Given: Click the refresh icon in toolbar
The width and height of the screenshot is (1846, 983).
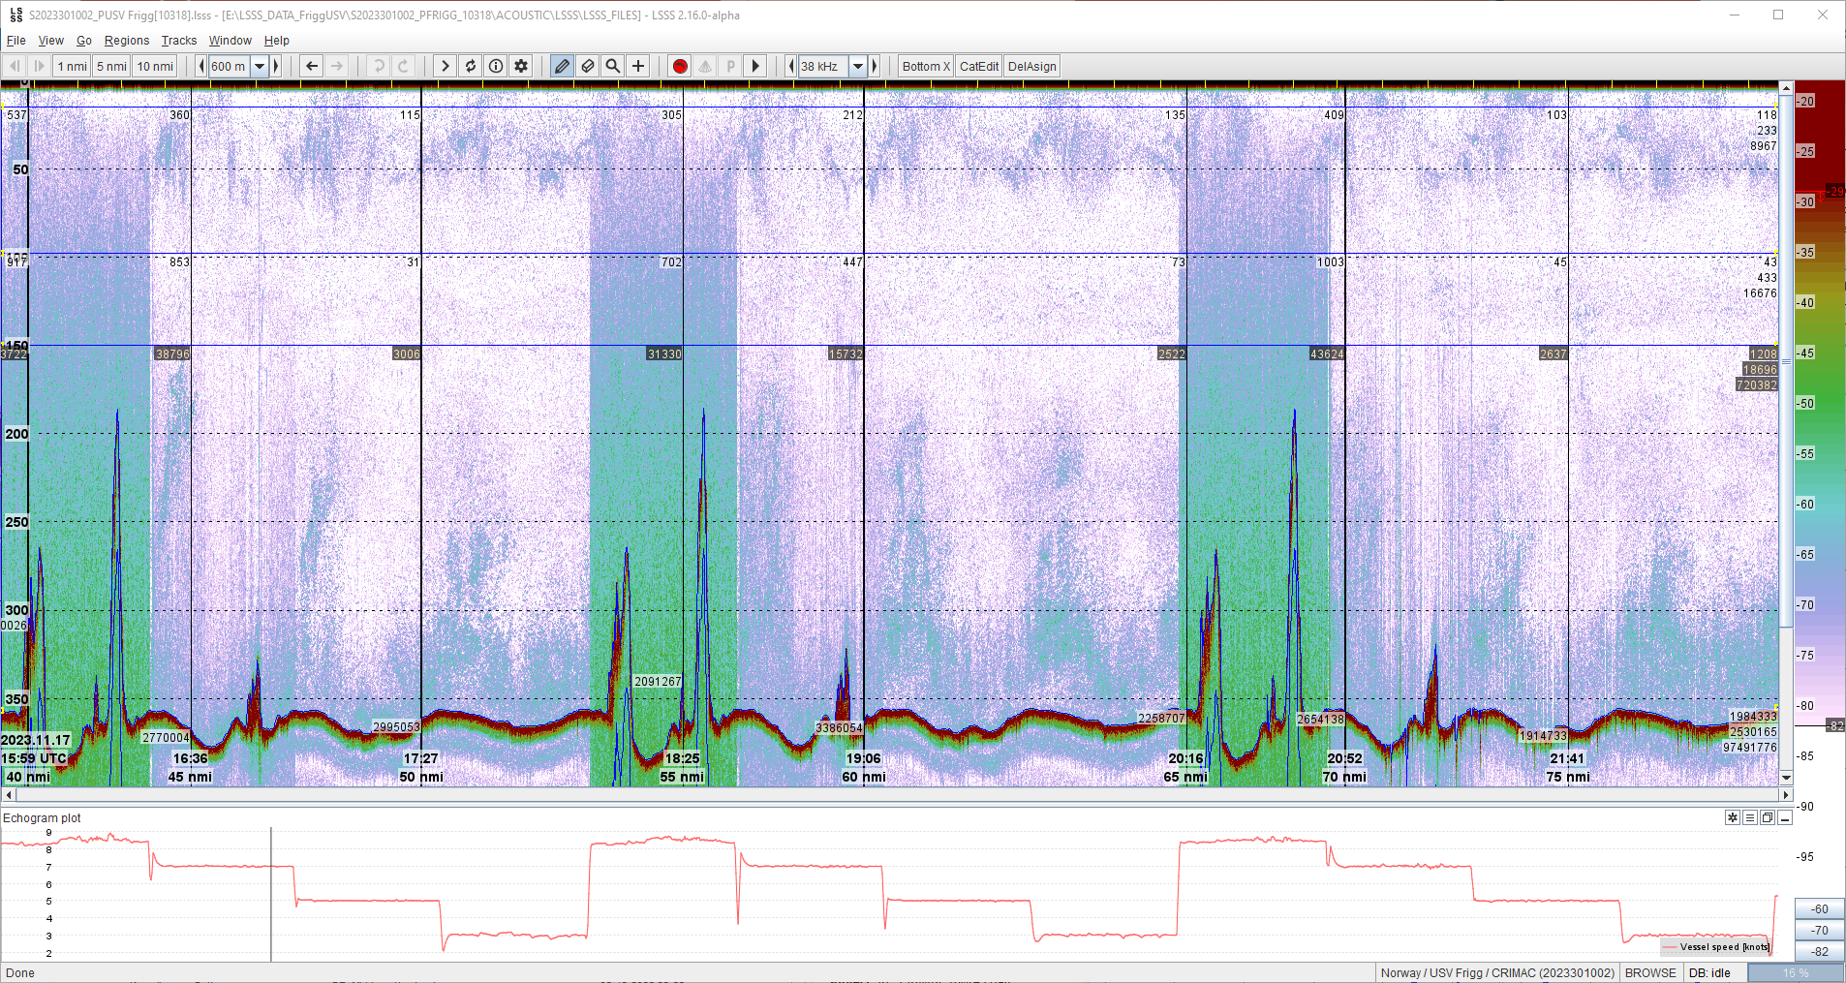Looking at the screenshot, I should pyautogui.click(x=471, y=66).
